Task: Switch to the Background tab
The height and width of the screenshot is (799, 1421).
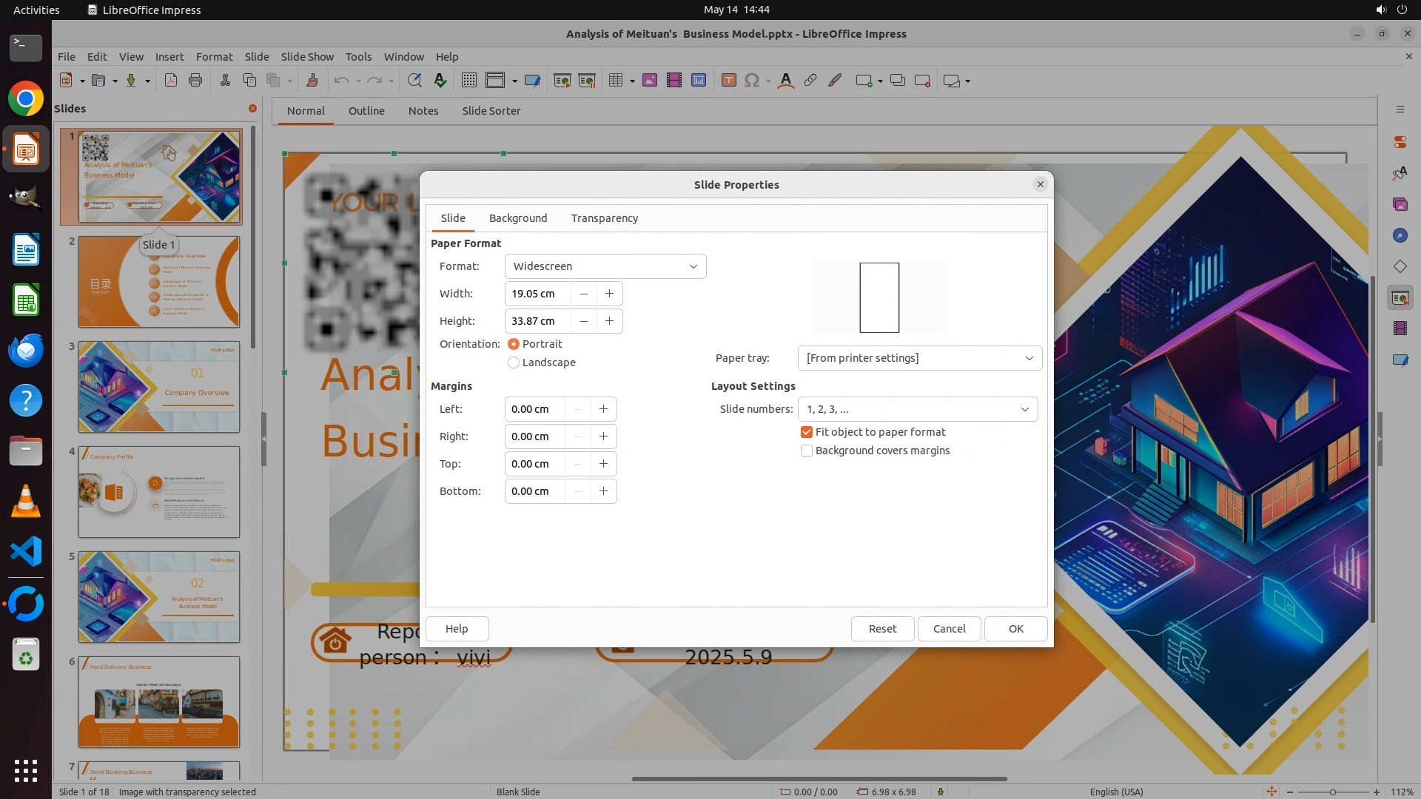Action: (518, 218)
